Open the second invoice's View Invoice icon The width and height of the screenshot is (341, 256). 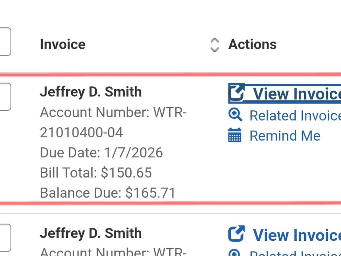pos(236,234)
